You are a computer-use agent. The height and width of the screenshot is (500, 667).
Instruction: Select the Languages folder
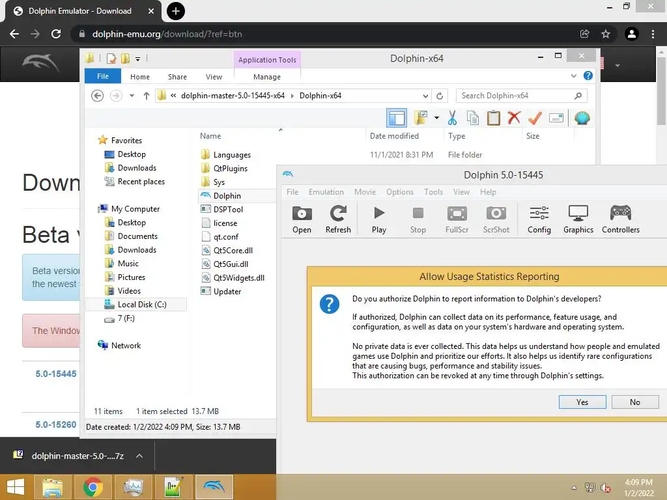pyautogui.click(x=233, y=155)
